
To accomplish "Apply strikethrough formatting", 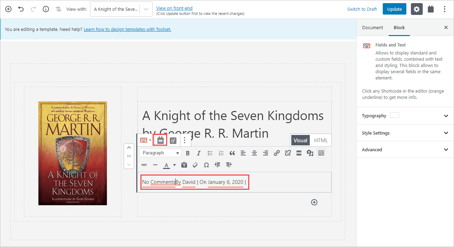I will [144, 165].
